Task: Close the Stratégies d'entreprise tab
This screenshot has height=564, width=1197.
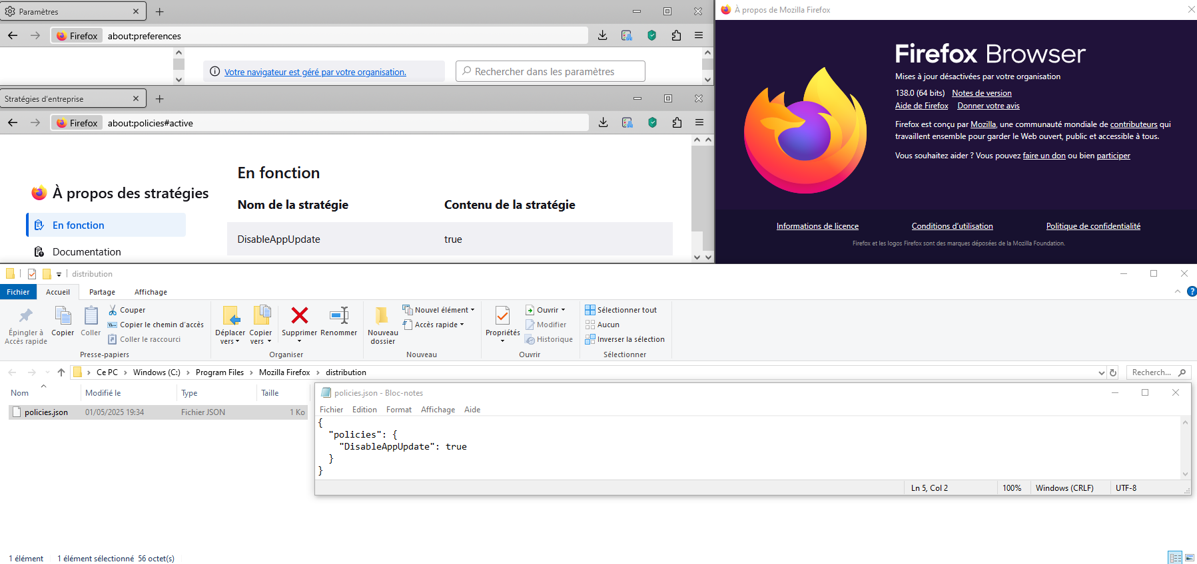Action: pyautogui.click(x=136, y=98)
